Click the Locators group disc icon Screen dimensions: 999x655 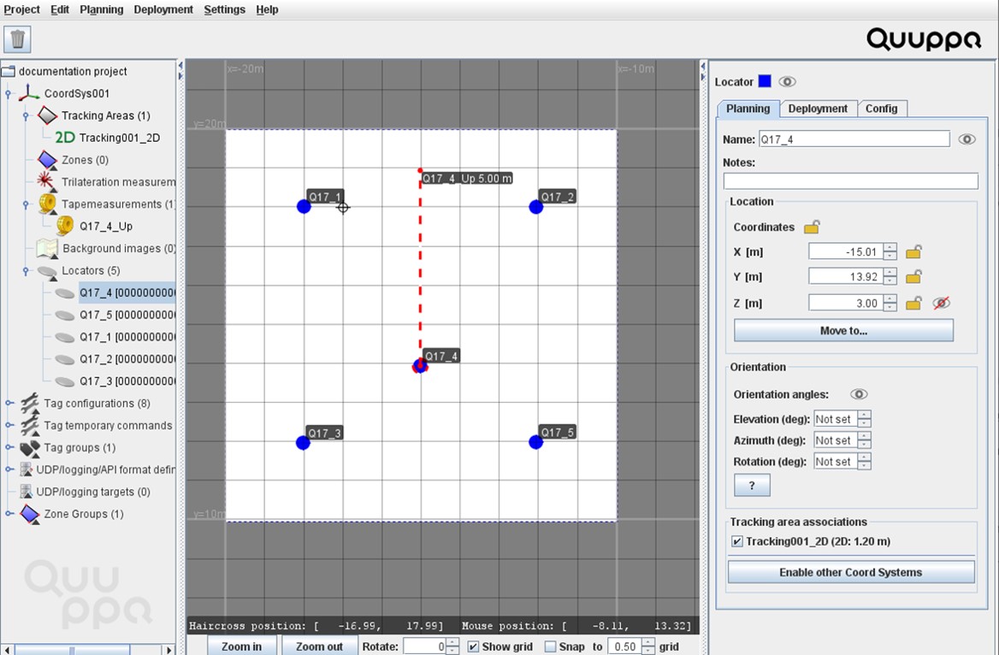point(47,271)
